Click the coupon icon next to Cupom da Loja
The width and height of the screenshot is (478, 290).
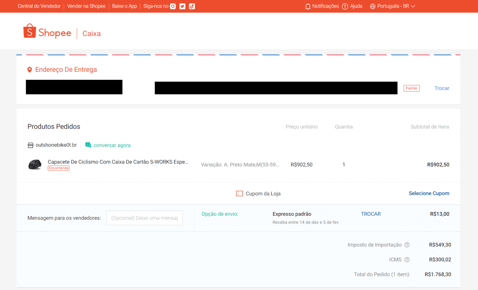tap(239, 193)
